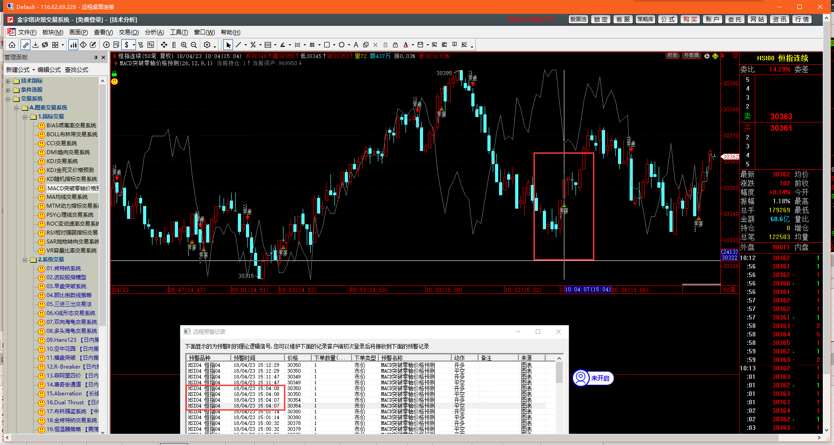Open the 分析(A) menu
Image resolution: width=834 pixels, height=445 pixels.
pyautogui.click(x=154, y=32)
